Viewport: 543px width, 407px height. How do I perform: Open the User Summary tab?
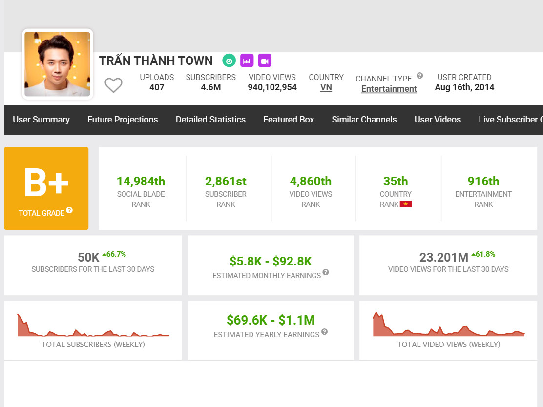[x=41, y=120]
